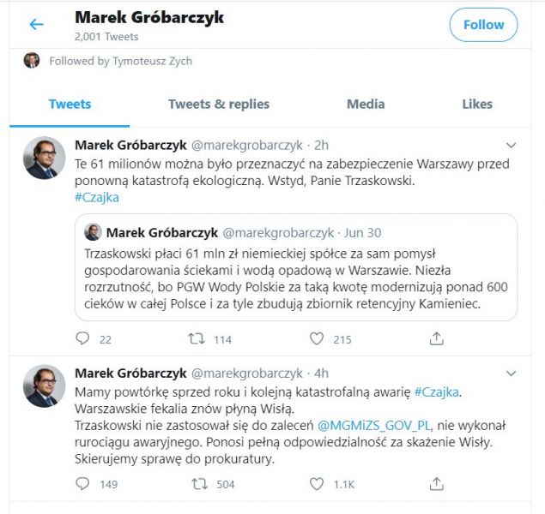Click the first tweet's profile avatar

(x=44, y=158)
